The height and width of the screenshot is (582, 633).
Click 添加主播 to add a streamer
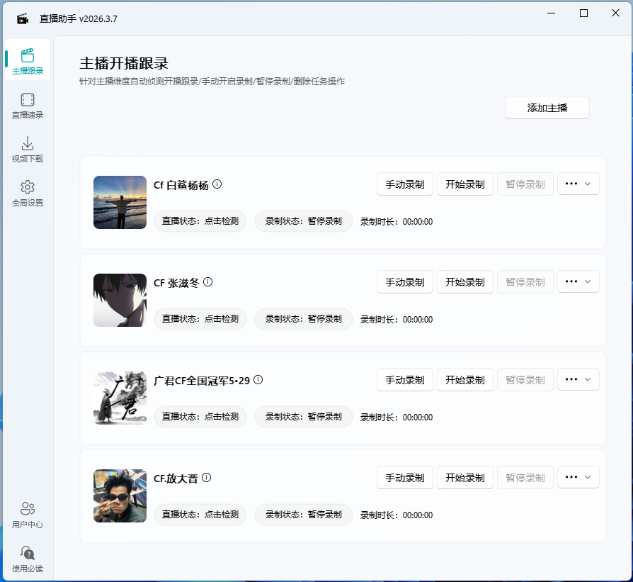pyautogui.click(x=547, y=107)
